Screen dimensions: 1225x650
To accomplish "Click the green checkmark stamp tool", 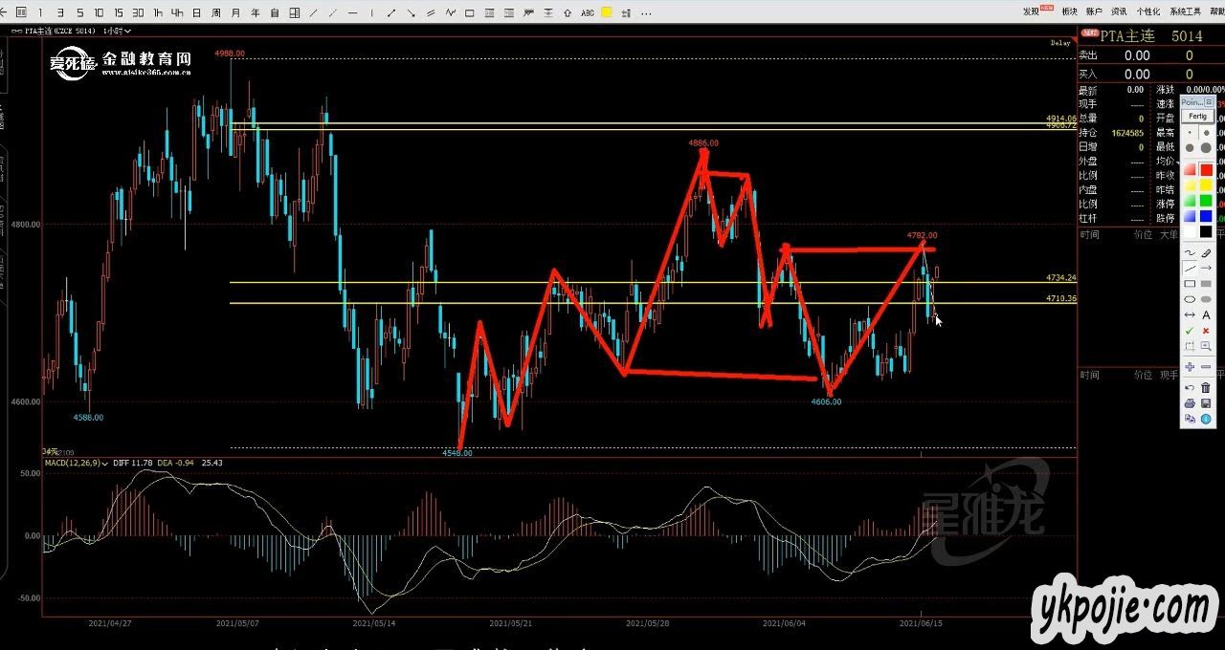I will pyautogui.click(x=1190, y=331).
